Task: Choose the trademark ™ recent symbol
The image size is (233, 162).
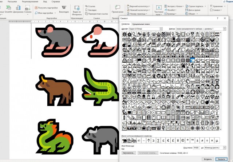Action: (x=193, y=140)
